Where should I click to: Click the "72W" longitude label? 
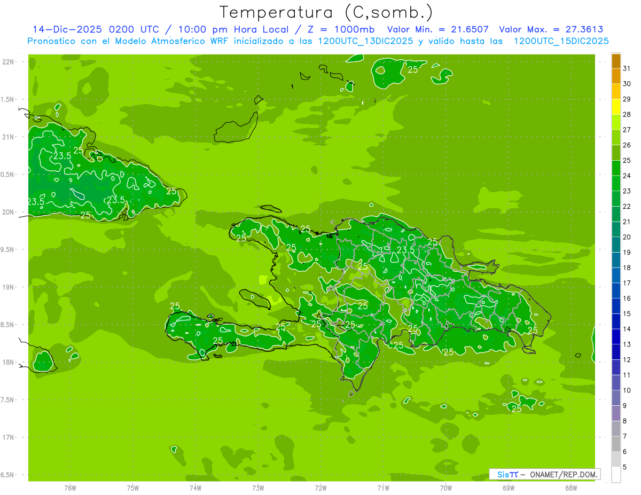[x=320, y=488]
